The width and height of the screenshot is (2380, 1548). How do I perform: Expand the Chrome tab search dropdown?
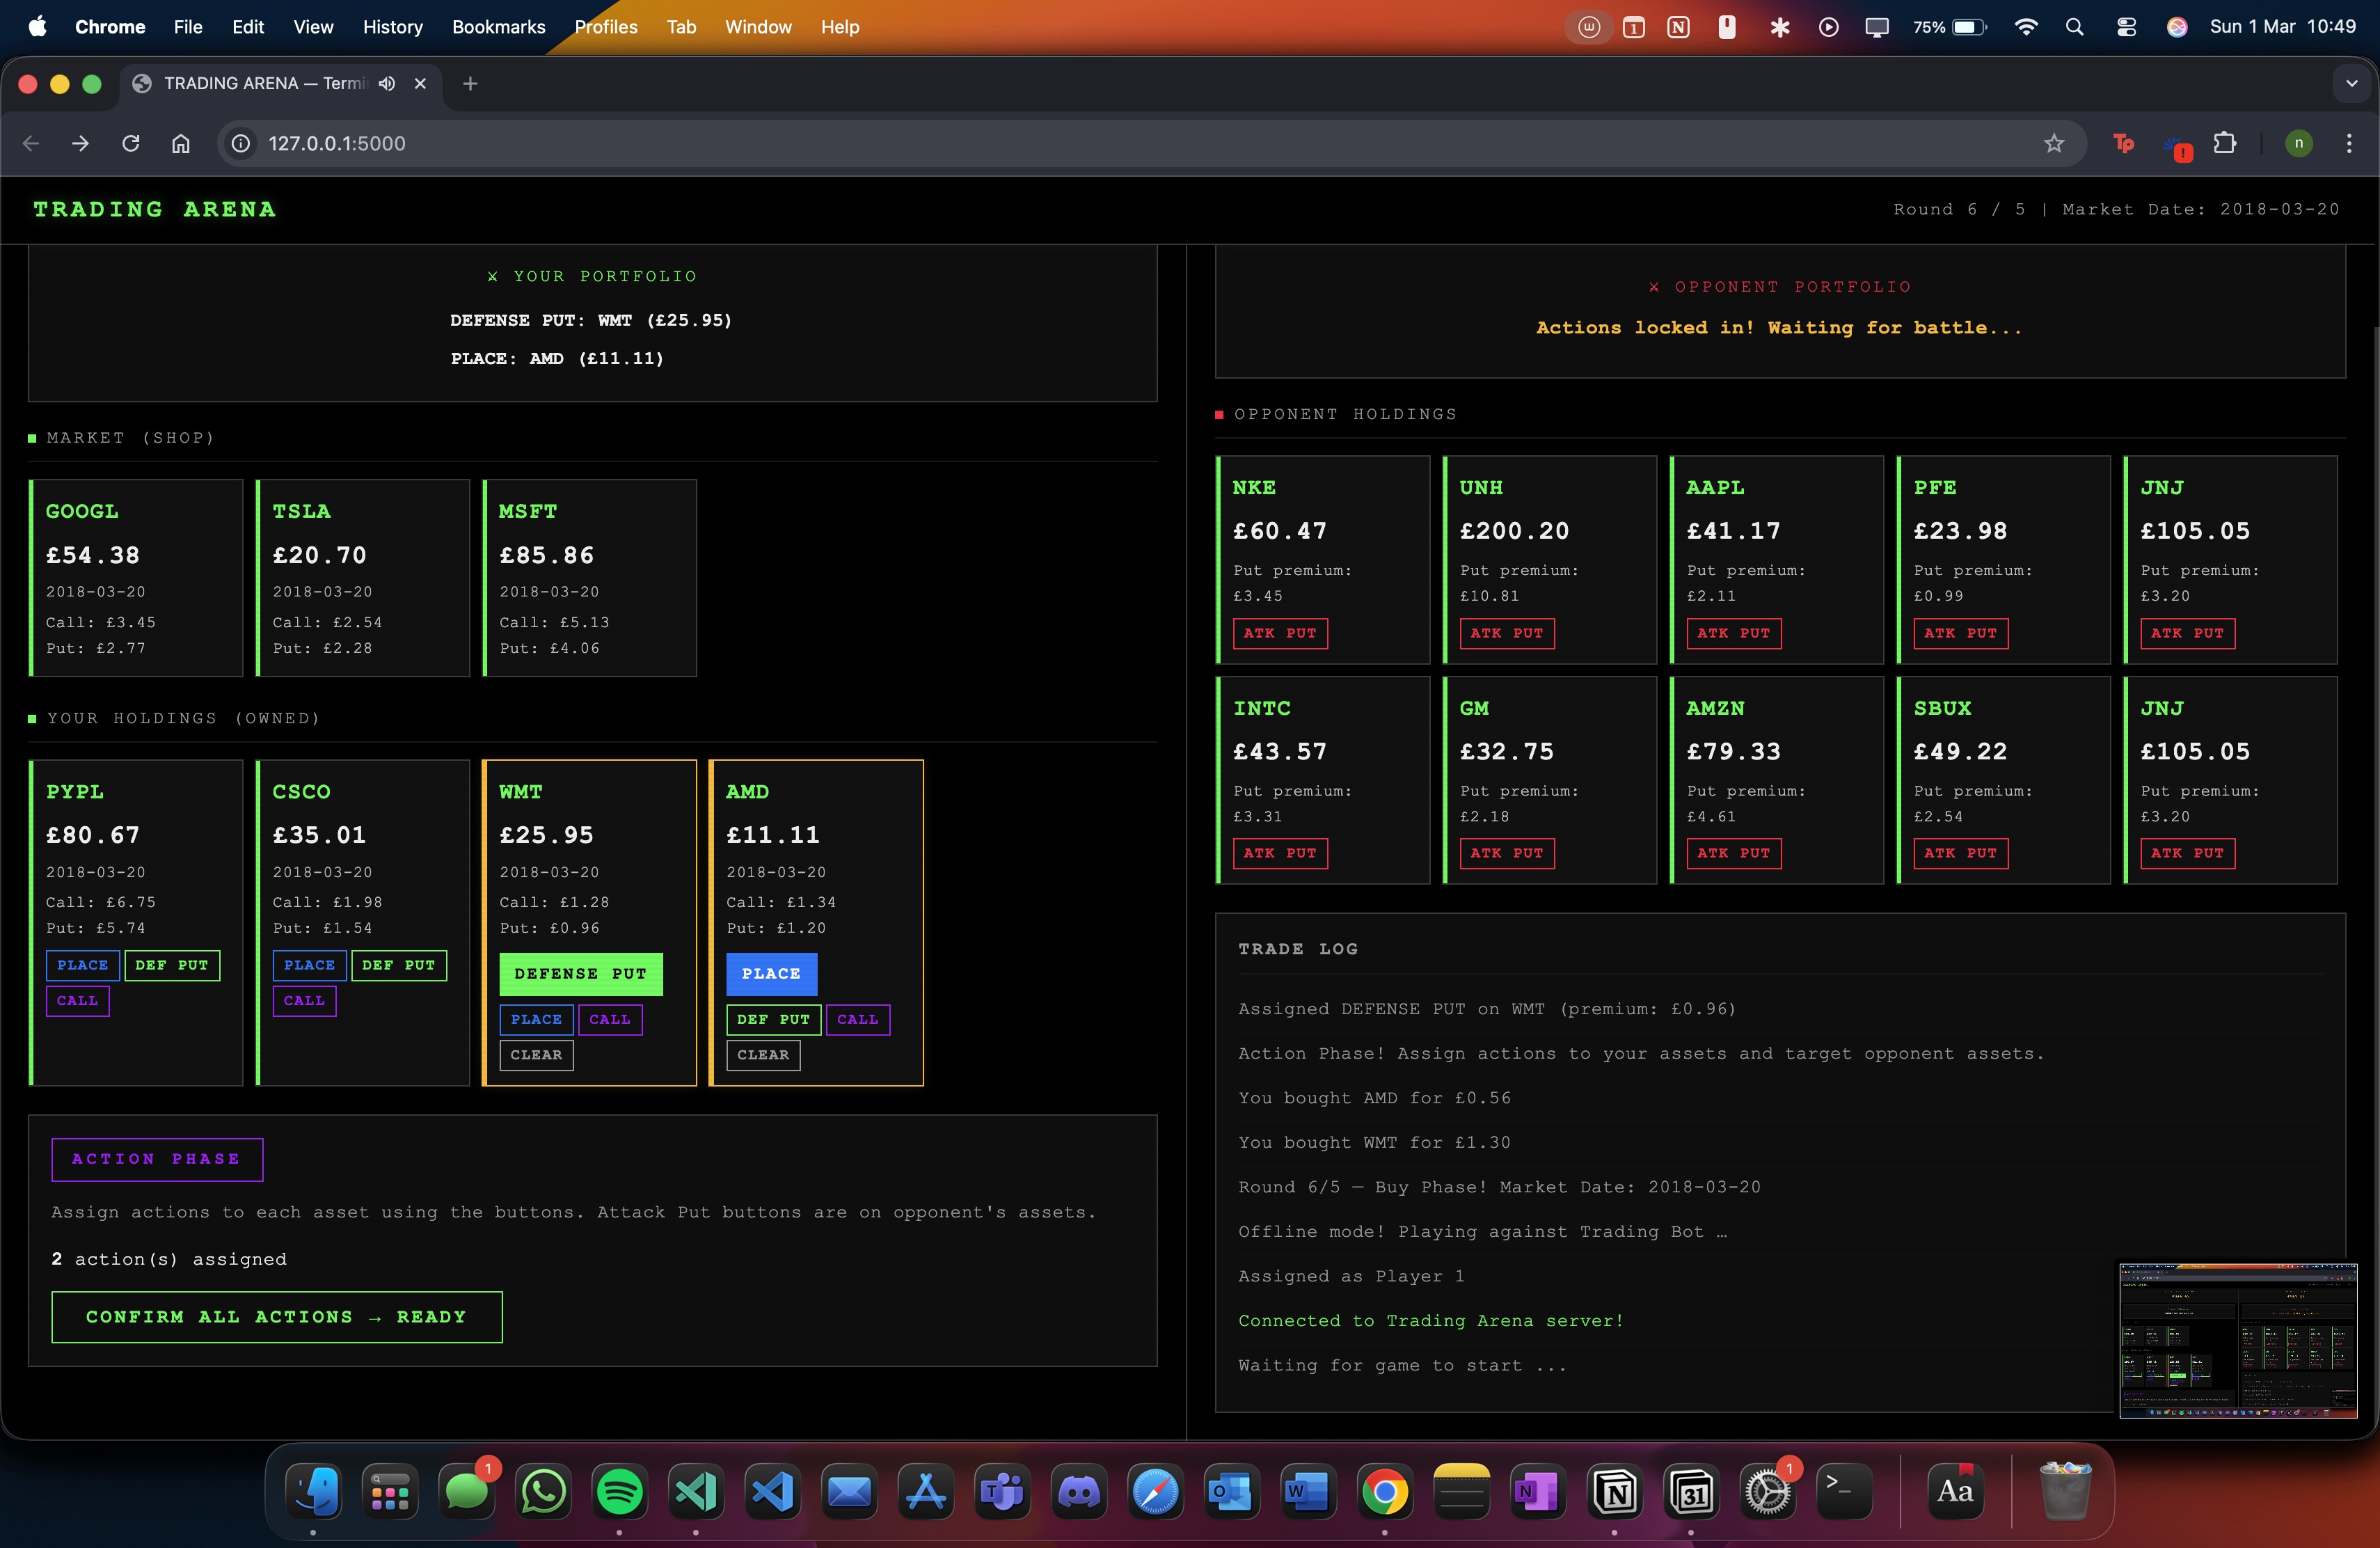(x=2351, y=84)
